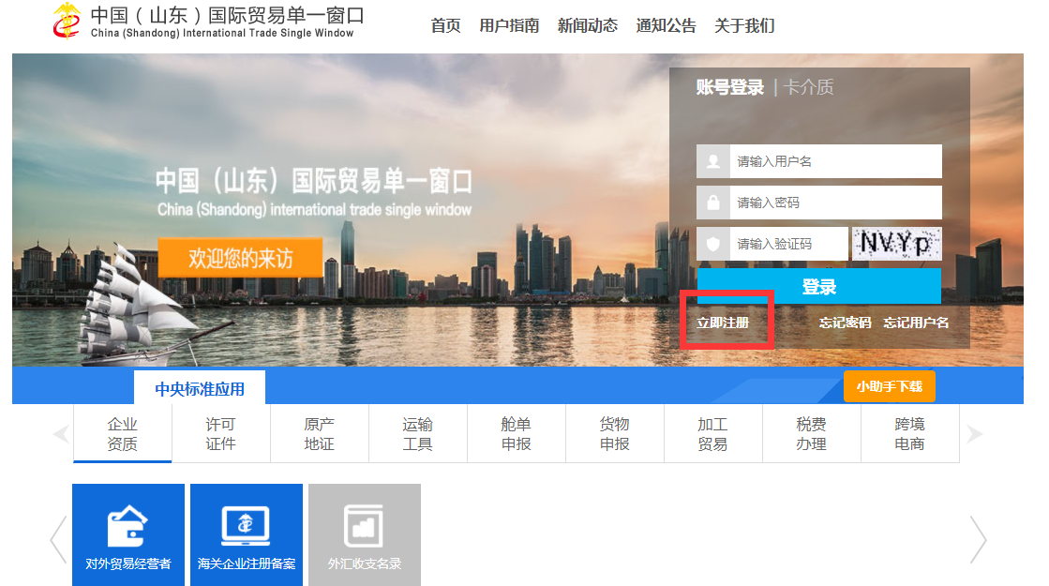Viewport: 1049px width, 586px height.
Task: Refresh the NVYp captcha image
Action: point(896,244)
